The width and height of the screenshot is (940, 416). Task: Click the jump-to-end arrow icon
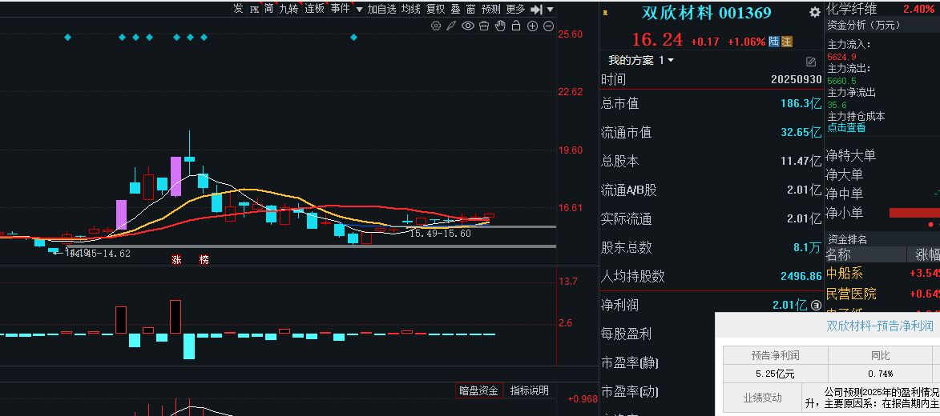coord(537,9)
